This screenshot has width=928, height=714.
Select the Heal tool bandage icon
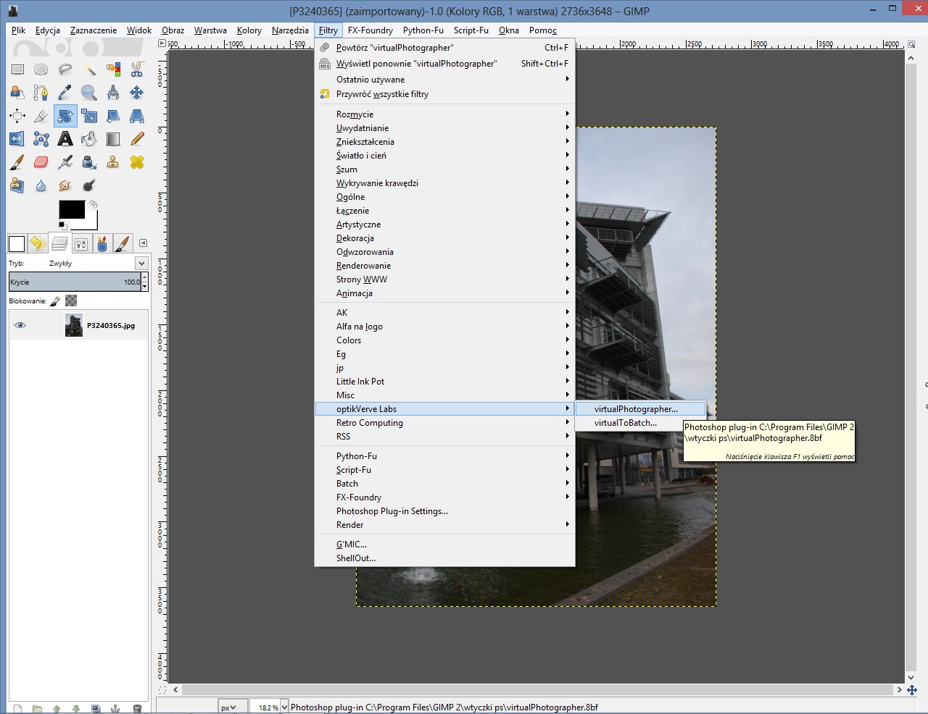coord(137,162)
